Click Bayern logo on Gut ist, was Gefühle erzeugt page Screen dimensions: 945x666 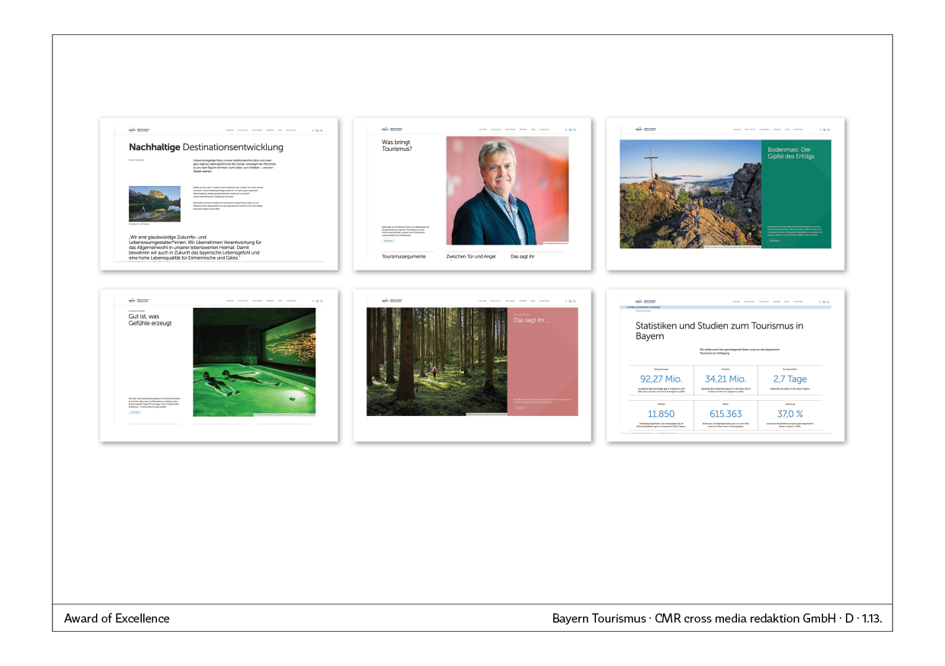pos(132,300)
